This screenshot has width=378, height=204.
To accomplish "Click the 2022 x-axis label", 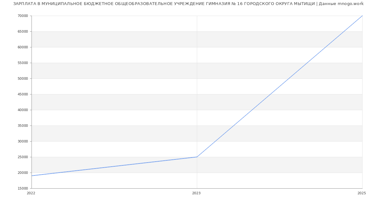I will (31, 193).
